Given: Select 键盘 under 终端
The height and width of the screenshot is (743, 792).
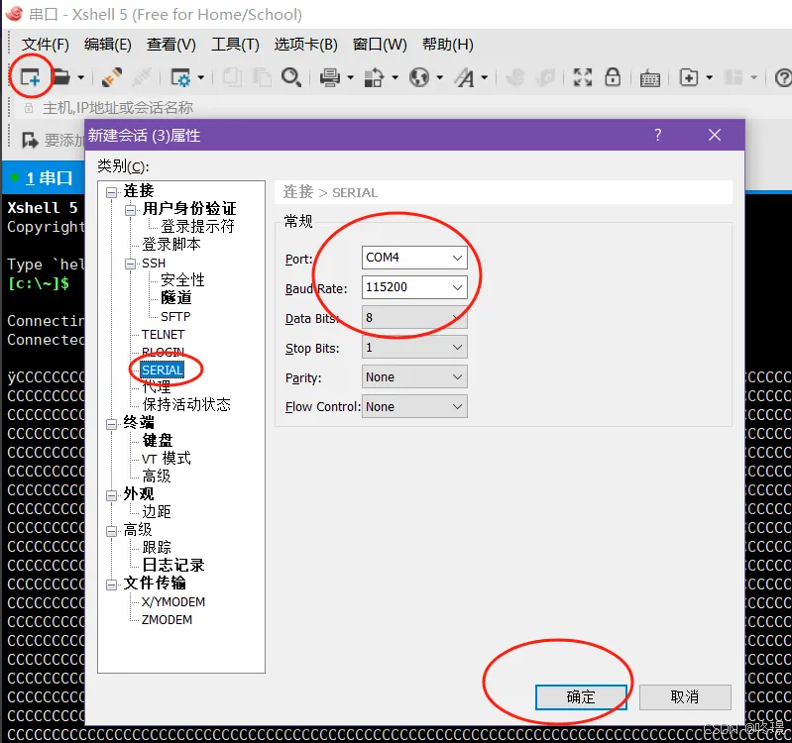Looking at the screenshot, I should pos(157,441).
